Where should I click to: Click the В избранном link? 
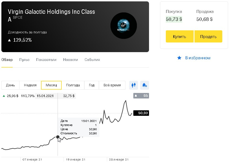(x=198, y=58)
